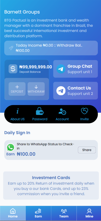
Task: Click the Contact Us Telegram icon
Action: tap(61, 91)
